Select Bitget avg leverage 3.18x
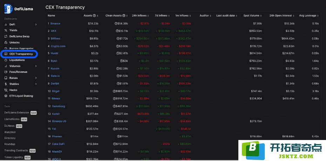 [x=315, y=91]
